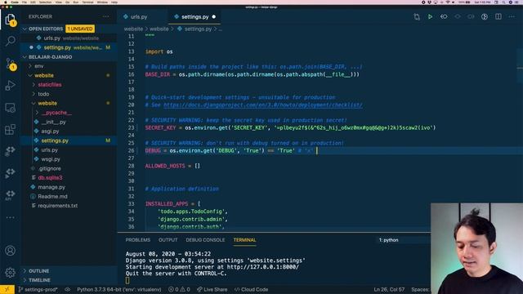Run Python file with green play icon
The image size is (523, 294).
tap(430, 16)
